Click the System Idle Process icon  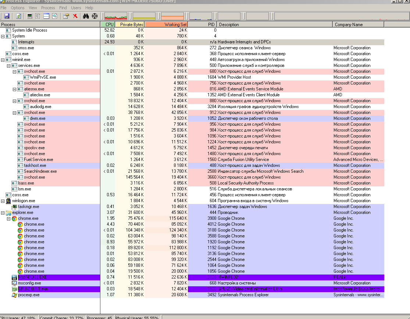click(x=8, y=30)
